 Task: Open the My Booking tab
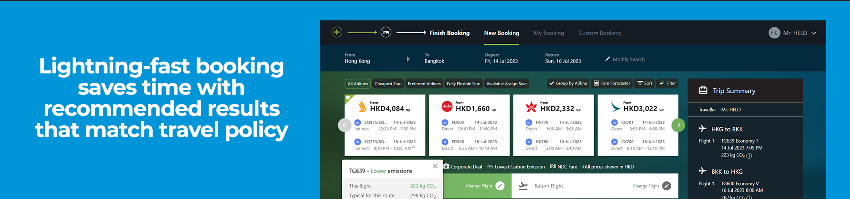pos(549,33)
